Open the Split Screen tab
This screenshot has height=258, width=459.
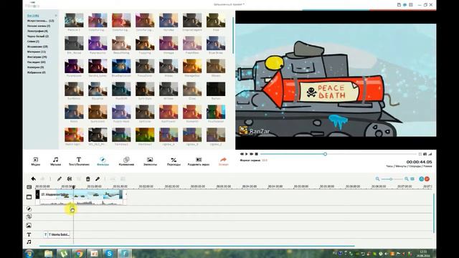click(199, 161)
